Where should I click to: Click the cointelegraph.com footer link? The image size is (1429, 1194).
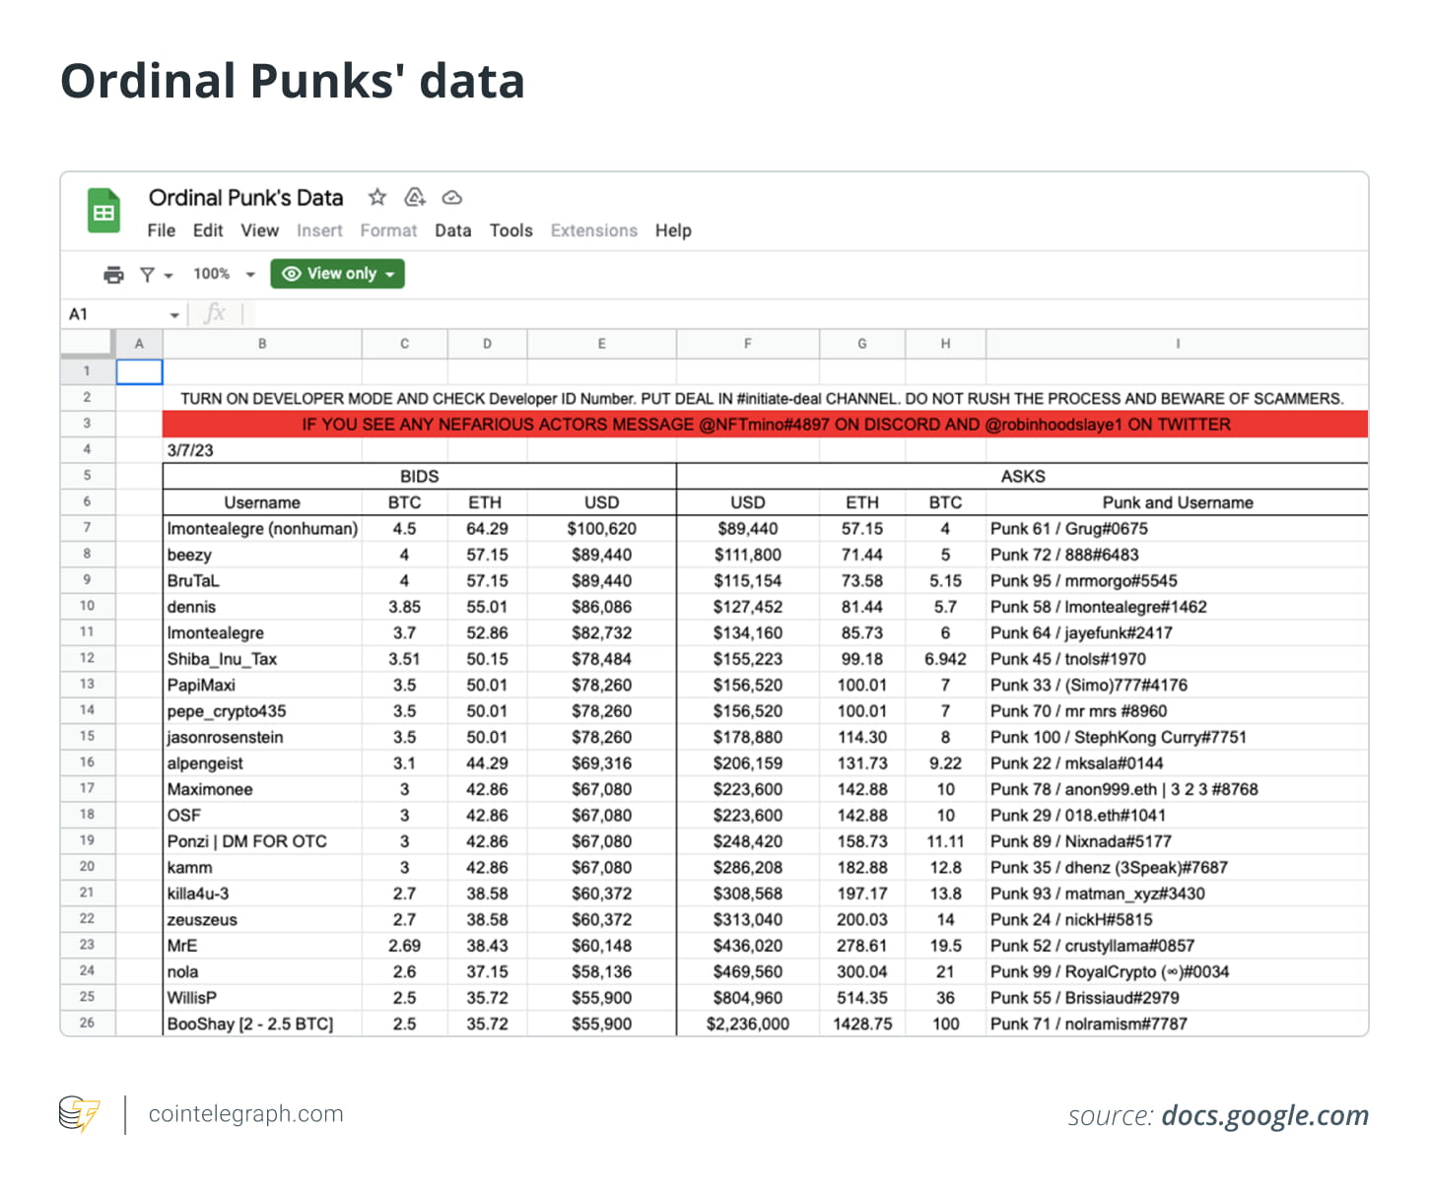(x=245, y=1114)
